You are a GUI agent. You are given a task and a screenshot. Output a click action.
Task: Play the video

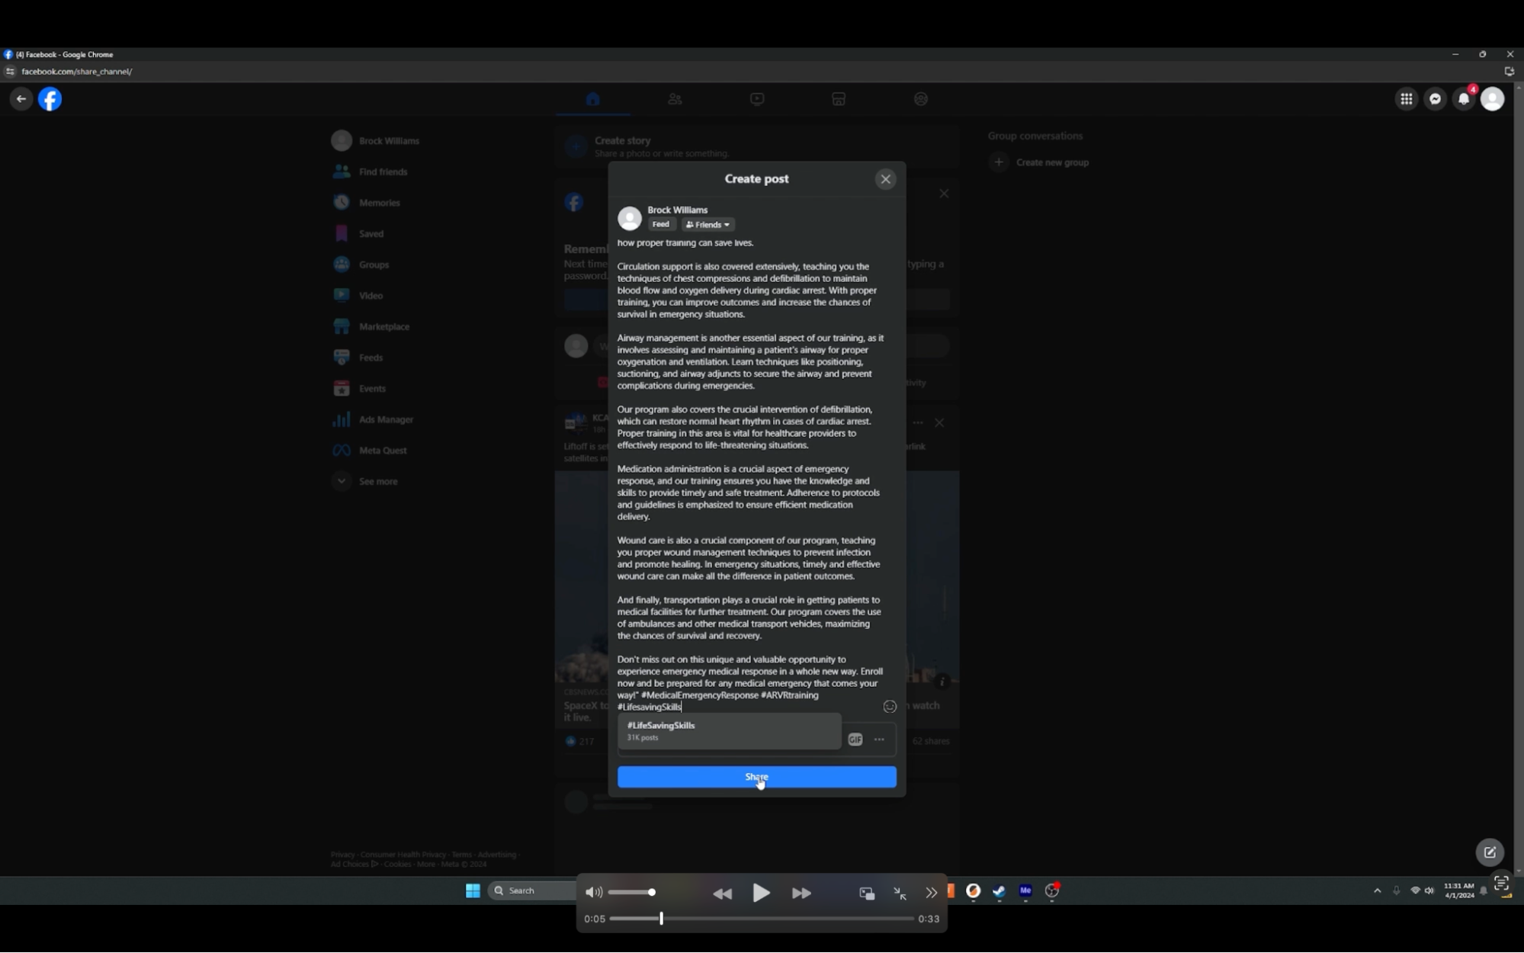(x=761, y=893)
